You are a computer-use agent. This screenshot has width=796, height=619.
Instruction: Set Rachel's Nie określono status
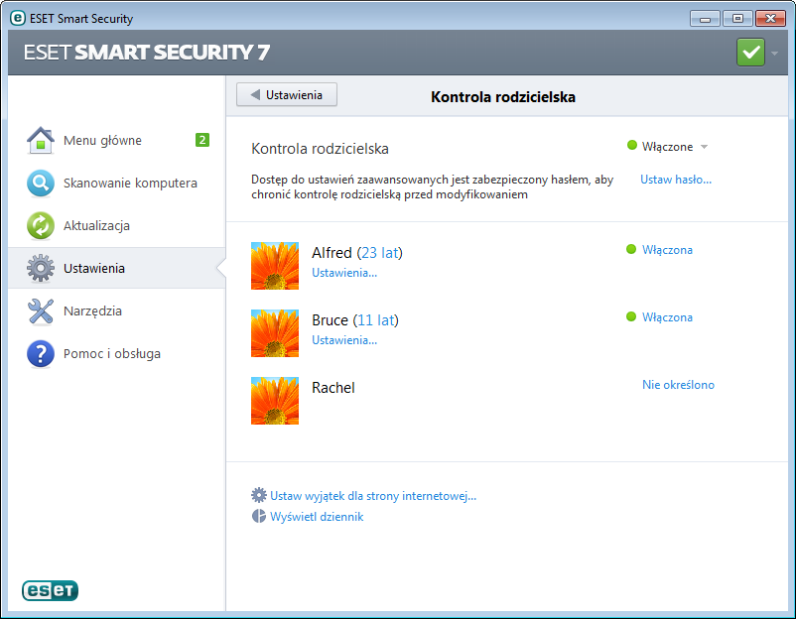(678, 385)
